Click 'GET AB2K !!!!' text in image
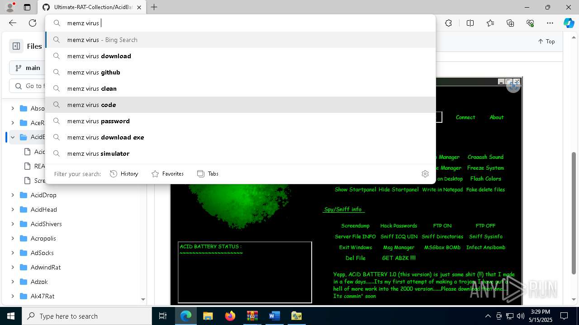The height and width of the screenshot is (325, 579). point(399,258)
